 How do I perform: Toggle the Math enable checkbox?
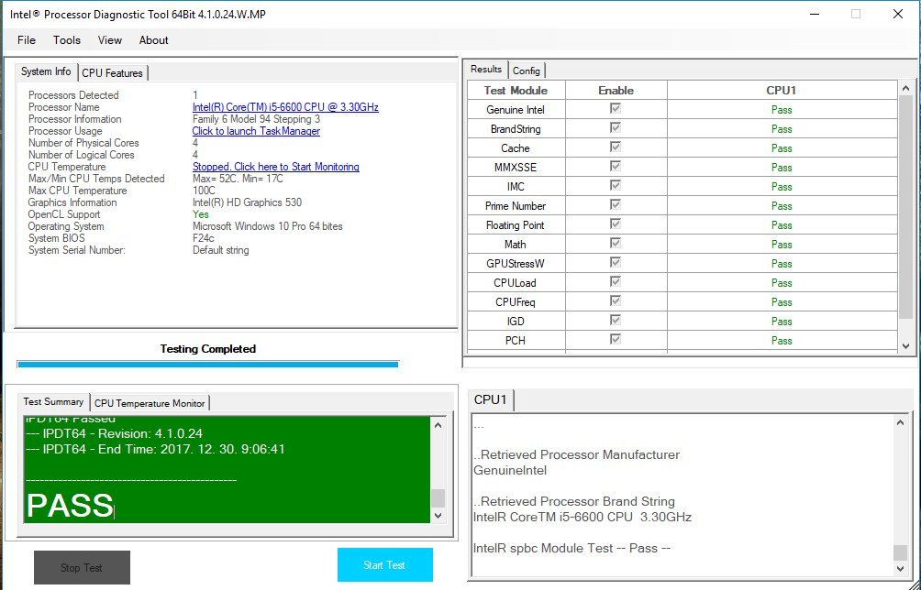[x=616, y=244]
